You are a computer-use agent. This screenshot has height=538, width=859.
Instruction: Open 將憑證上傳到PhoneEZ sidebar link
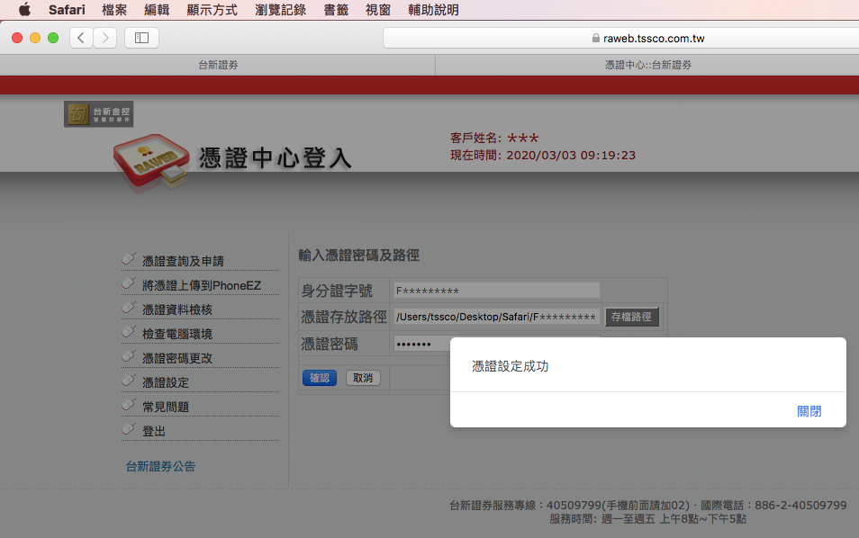tap(201, 285)
